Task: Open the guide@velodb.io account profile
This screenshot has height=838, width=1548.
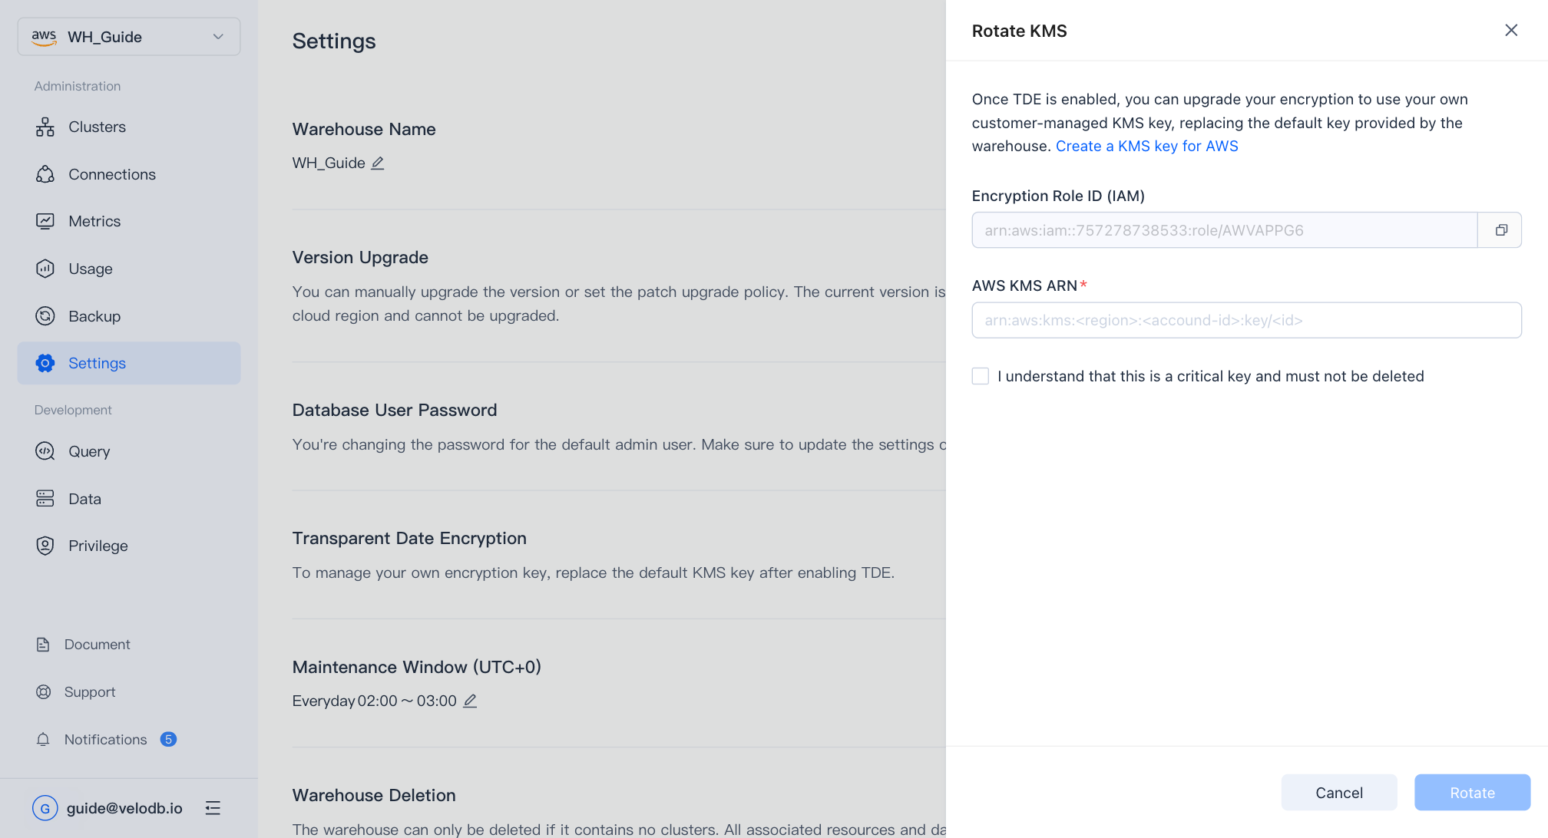Action: point(124,808)
